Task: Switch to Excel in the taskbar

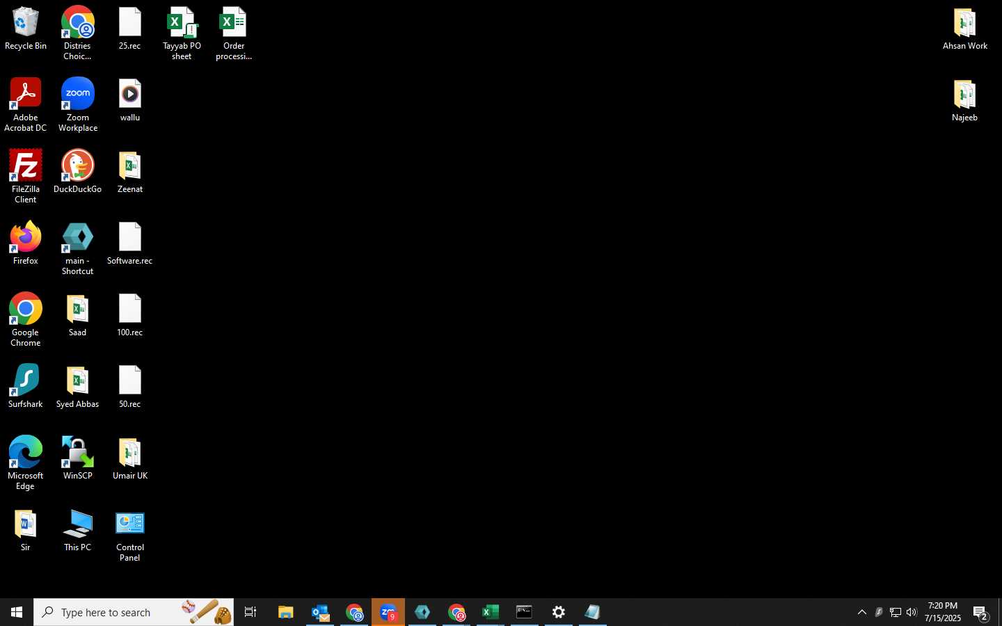Action: [491, 612]
